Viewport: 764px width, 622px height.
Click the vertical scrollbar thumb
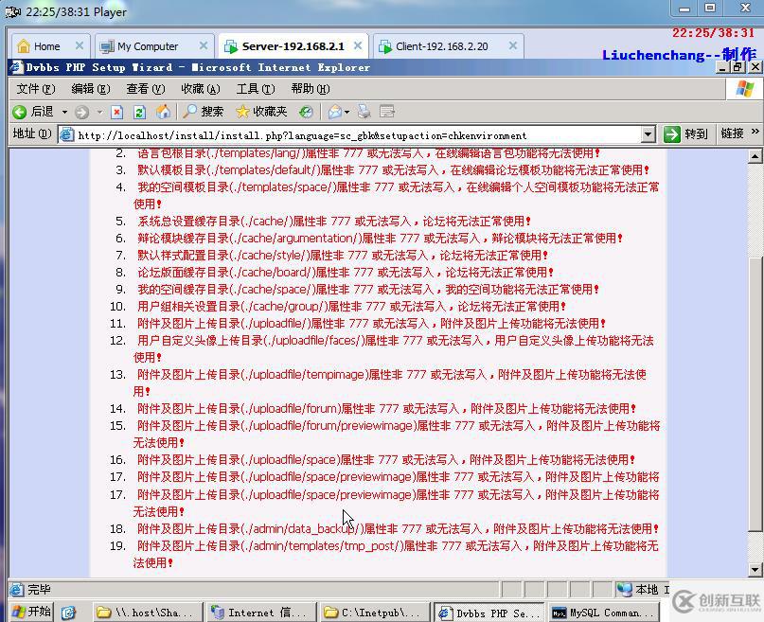tap(755, 393)
